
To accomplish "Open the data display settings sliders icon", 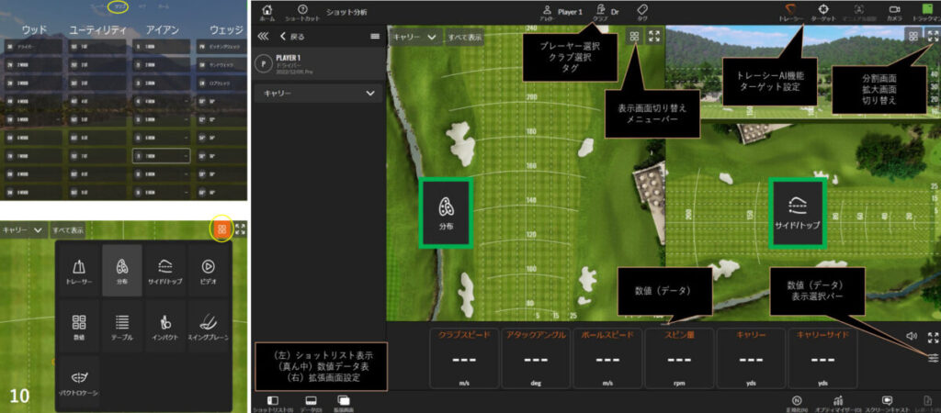I will (934, 357).
